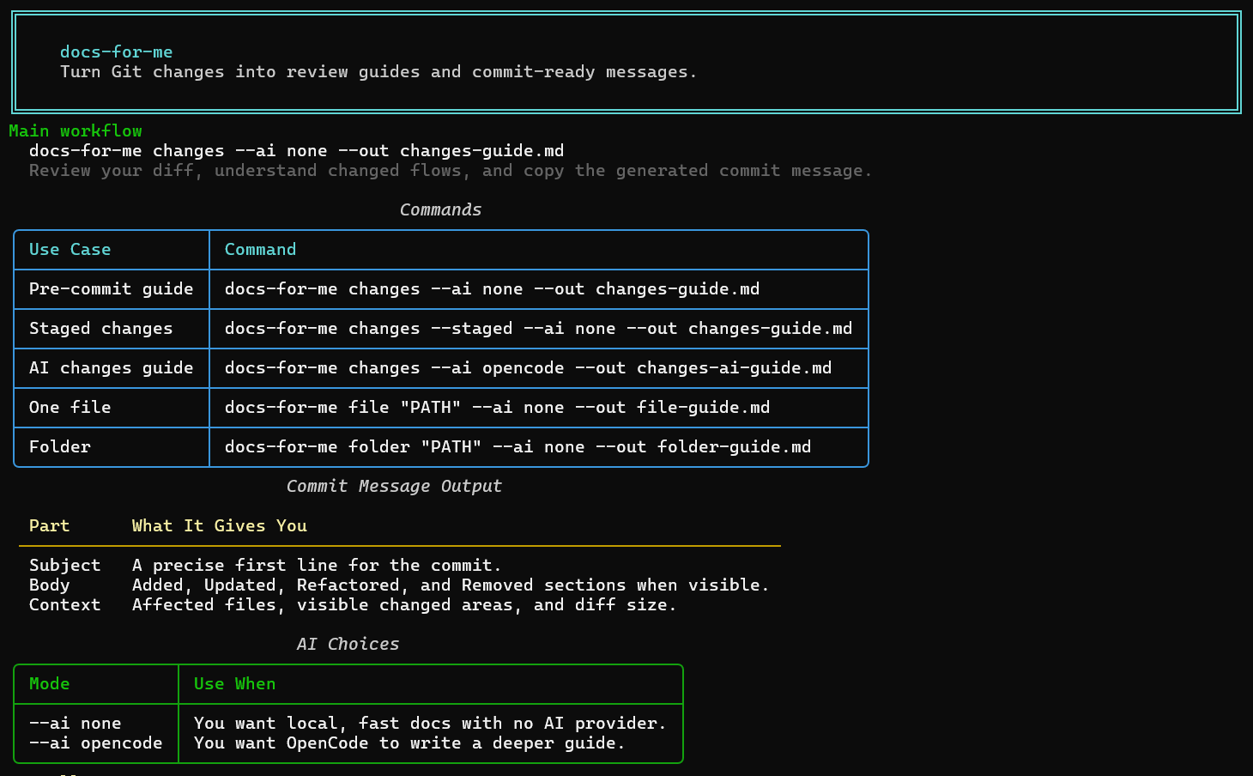Image resolution: width=1253 pixels, height=776 pixels.
Task: Select the "Subject" row label
Action: tap(65, 566)
